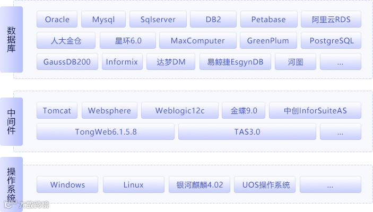Image resolution: width=373 pixels, height=212 pixels.
Task: Click the Informix box
Action: (122, 61)
